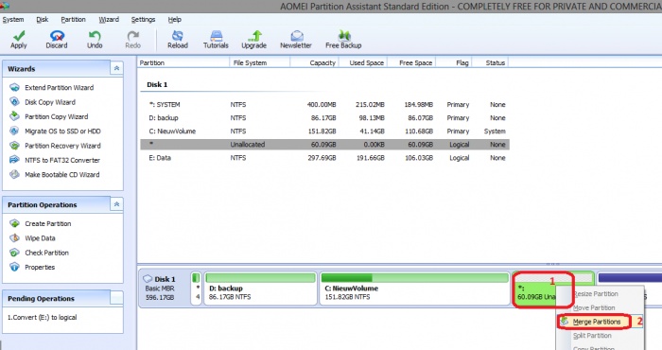Click the Undo arrow icon
The width and height of the screenshot is (662, 350).
click(x=95, y=36)
